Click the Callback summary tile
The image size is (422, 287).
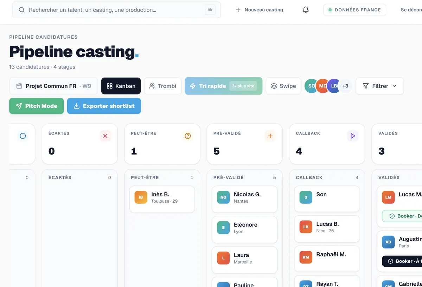pos(327,144)
